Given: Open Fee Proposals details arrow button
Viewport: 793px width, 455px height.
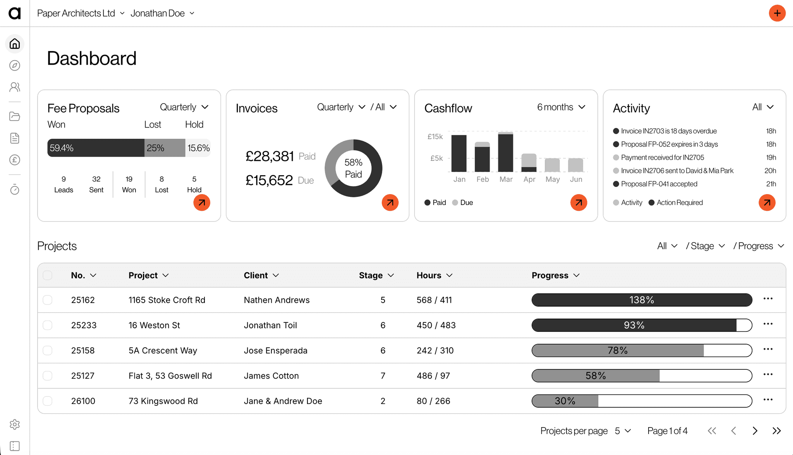Looking at the screenshot, I should (x=202, y=202).
